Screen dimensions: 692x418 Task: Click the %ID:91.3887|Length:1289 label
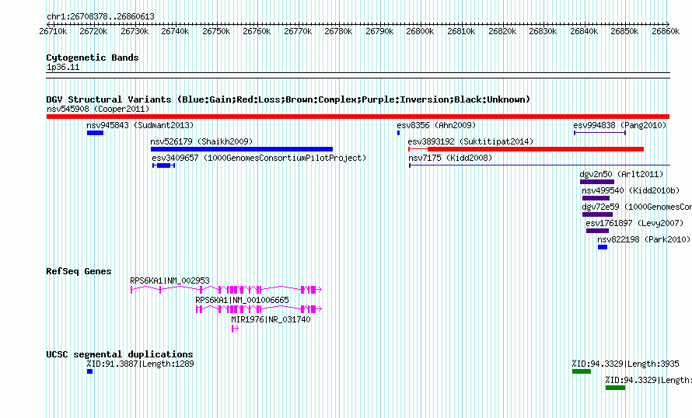pyautogui.click(x=140, y=364)
